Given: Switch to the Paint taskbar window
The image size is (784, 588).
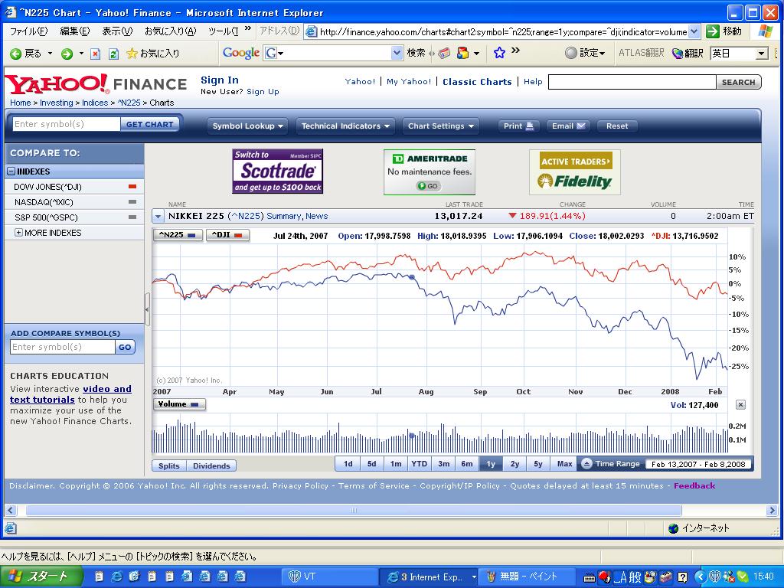Looking at the screenshot, I should [528, 577].
